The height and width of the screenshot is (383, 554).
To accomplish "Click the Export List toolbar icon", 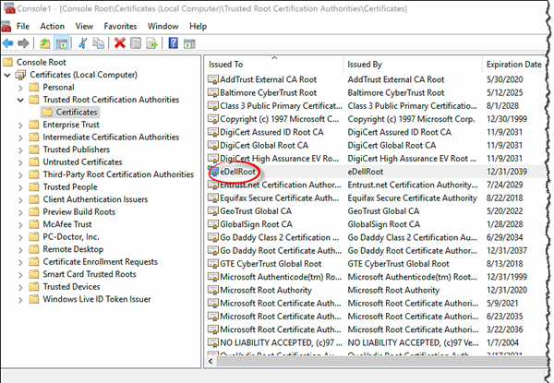I will 152,43.
